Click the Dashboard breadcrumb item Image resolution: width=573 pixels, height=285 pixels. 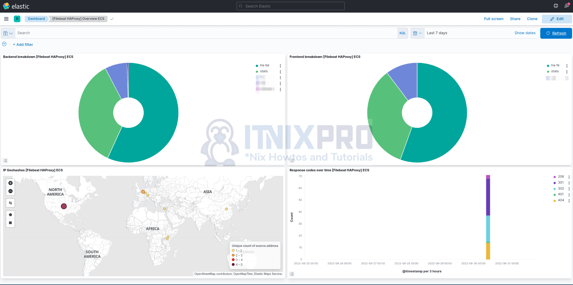pyautogui.click(x=36, y=19)
